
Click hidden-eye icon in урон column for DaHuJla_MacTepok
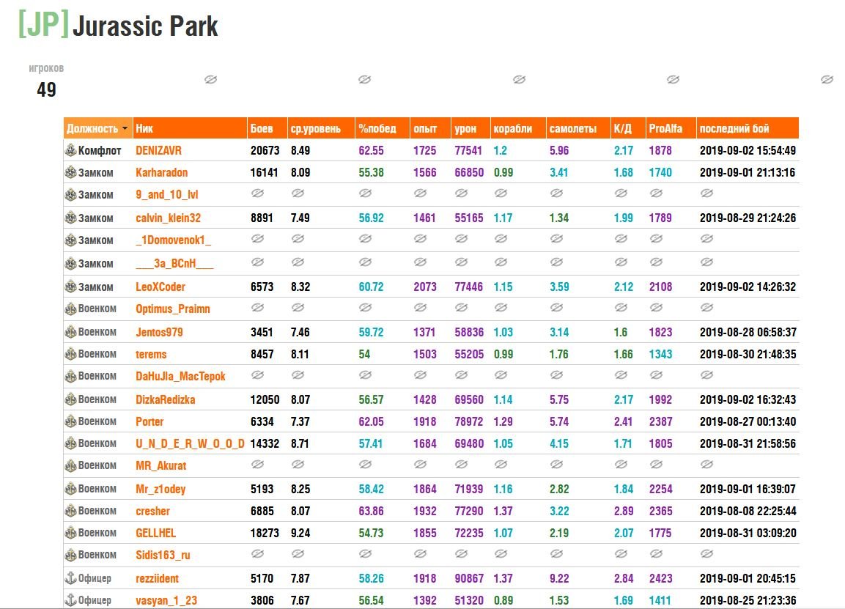pyautogui.click(x=461, y=374)
